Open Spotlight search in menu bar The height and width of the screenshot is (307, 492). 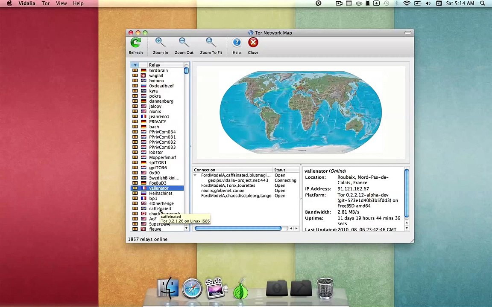pyautogui.click(x=483, y=3)
